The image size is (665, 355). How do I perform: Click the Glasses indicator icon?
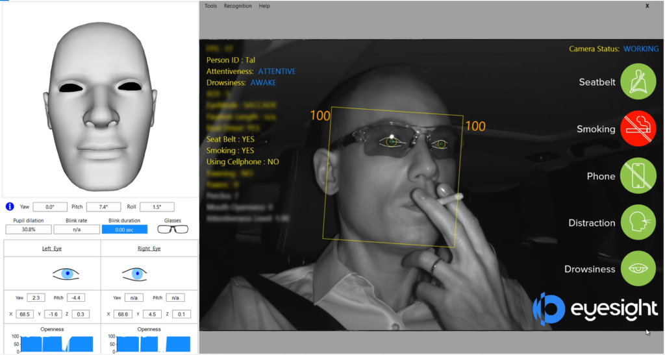(173, 229)
